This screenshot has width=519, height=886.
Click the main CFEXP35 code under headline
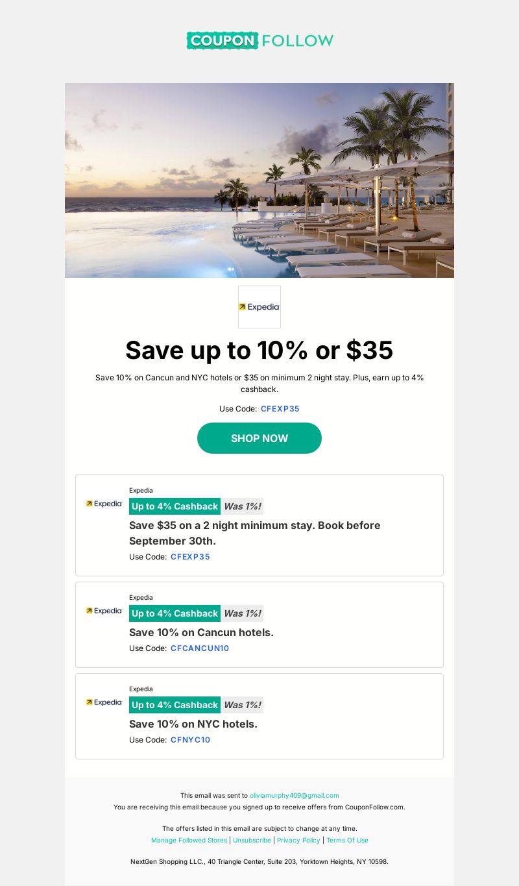[x=280, y=409]
